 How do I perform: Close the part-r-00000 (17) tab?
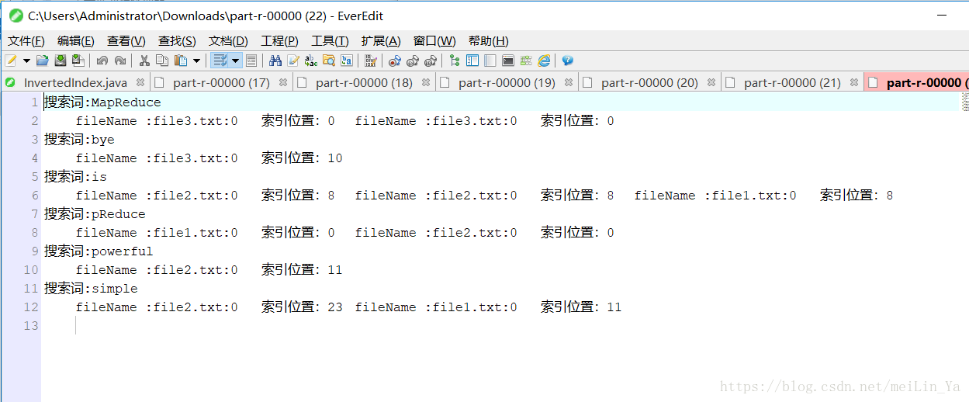click(283, 82)
